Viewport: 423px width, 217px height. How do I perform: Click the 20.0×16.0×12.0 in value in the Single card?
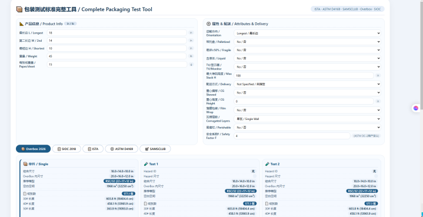click(122, 176)
